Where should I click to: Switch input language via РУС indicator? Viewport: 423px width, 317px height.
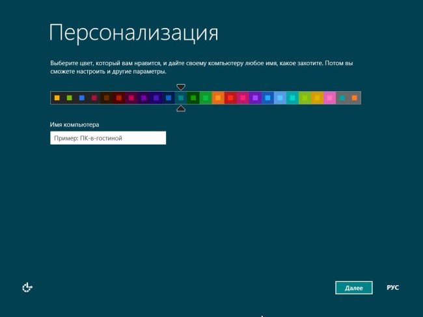tap(392, 288)
